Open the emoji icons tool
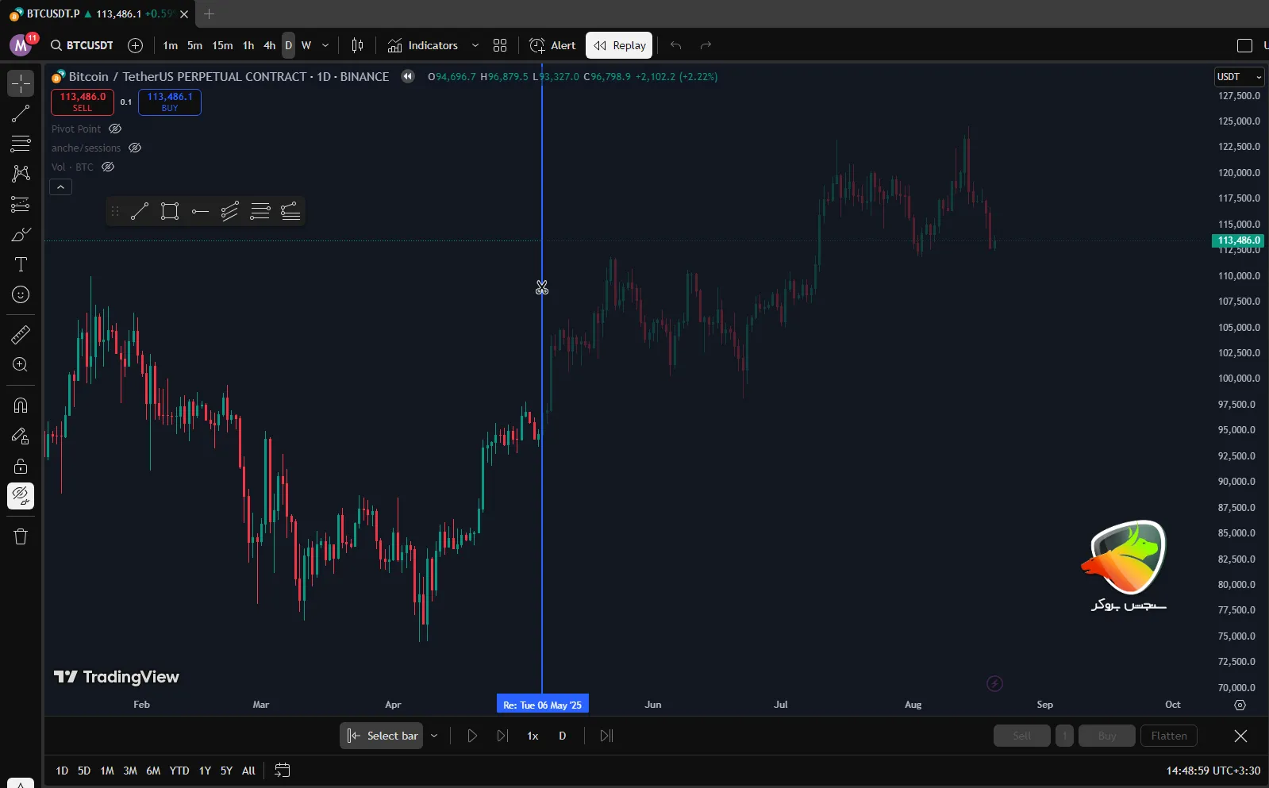 pyautogui.click(x=21, y=294)
